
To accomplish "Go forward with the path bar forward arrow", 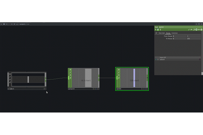I will pyautogui.click(x=9, y=24).
